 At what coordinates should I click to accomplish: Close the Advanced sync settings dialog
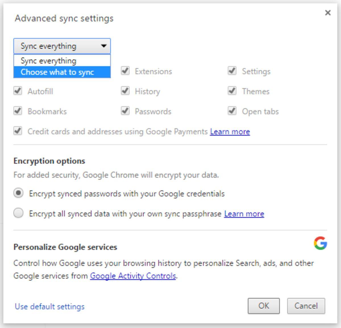click(x=328, y=13)
